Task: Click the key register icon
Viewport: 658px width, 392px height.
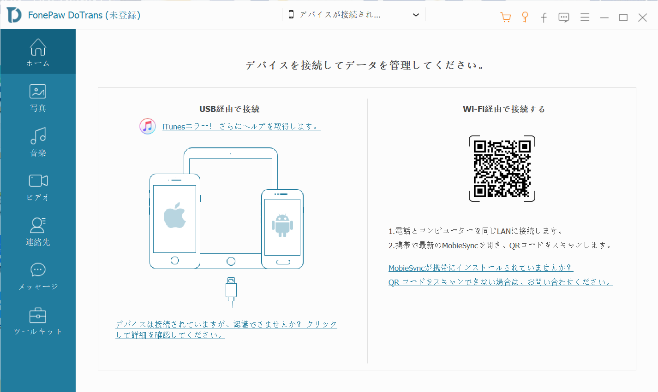Action: pos(525,17)
